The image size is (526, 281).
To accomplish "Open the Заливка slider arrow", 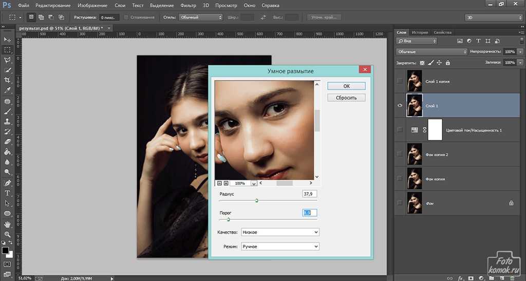I will 520,63.
